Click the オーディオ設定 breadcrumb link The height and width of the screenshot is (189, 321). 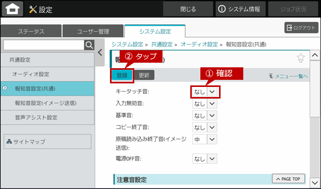199,44
